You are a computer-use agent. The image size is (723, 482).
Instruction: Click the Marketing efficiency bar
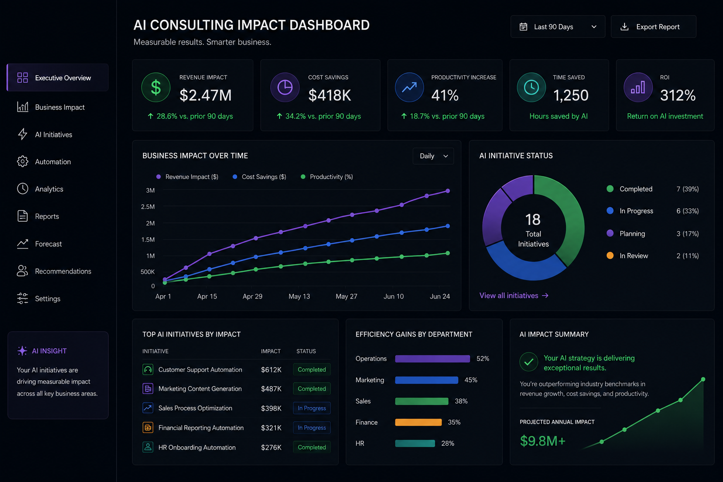coord(426,380)
